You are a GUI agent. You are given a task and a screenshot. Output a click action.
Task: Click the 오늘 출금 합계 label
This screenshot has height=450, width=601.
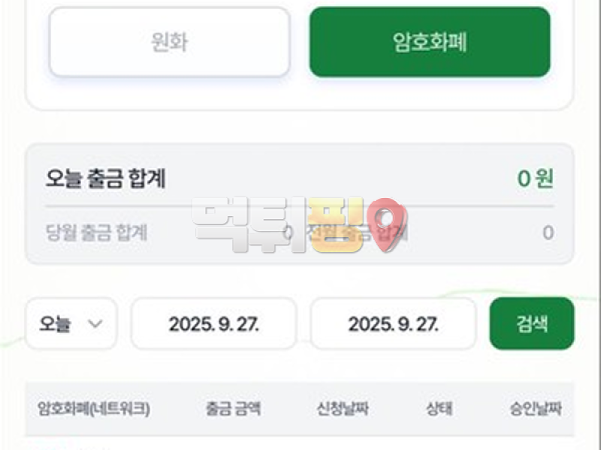(x=105, y=178)
